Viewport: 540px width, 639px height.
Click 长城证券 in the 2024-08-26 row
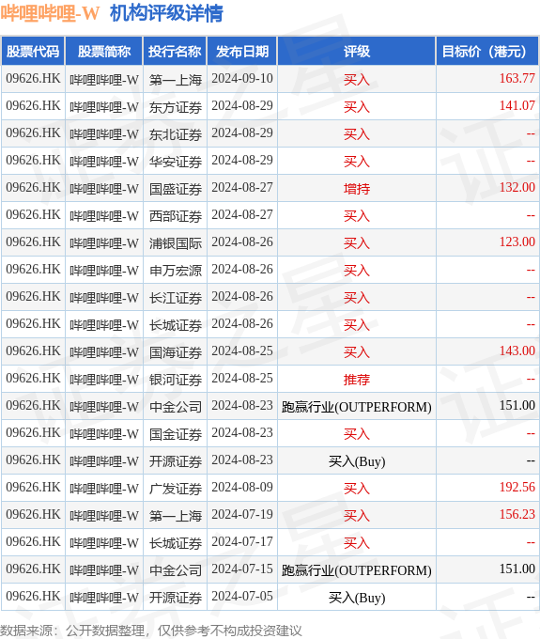tap(175, 325)
